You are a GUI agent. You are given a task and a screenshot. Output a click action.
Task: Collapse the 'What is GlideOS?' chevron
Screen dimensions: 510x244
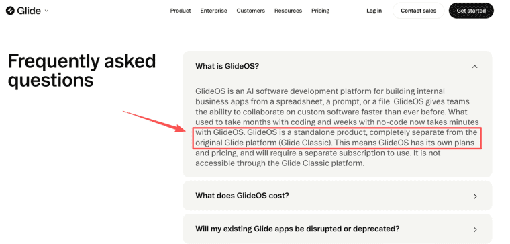pyautogui.click(x=475, y=67)
